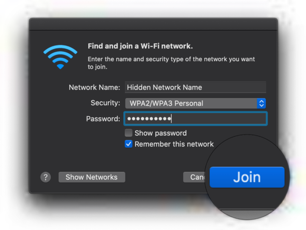Viewport: 306px width, 230px height.
Task: Click the "Remember this network" label text
Action: (x=174, y=144)
